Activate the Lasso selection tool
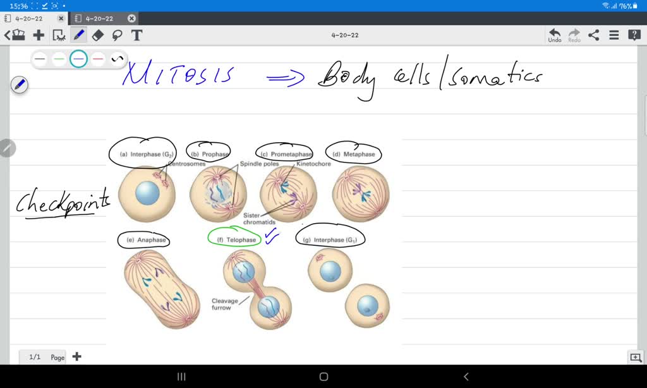This screenshot has width=647, height=388. pos(118,35)
